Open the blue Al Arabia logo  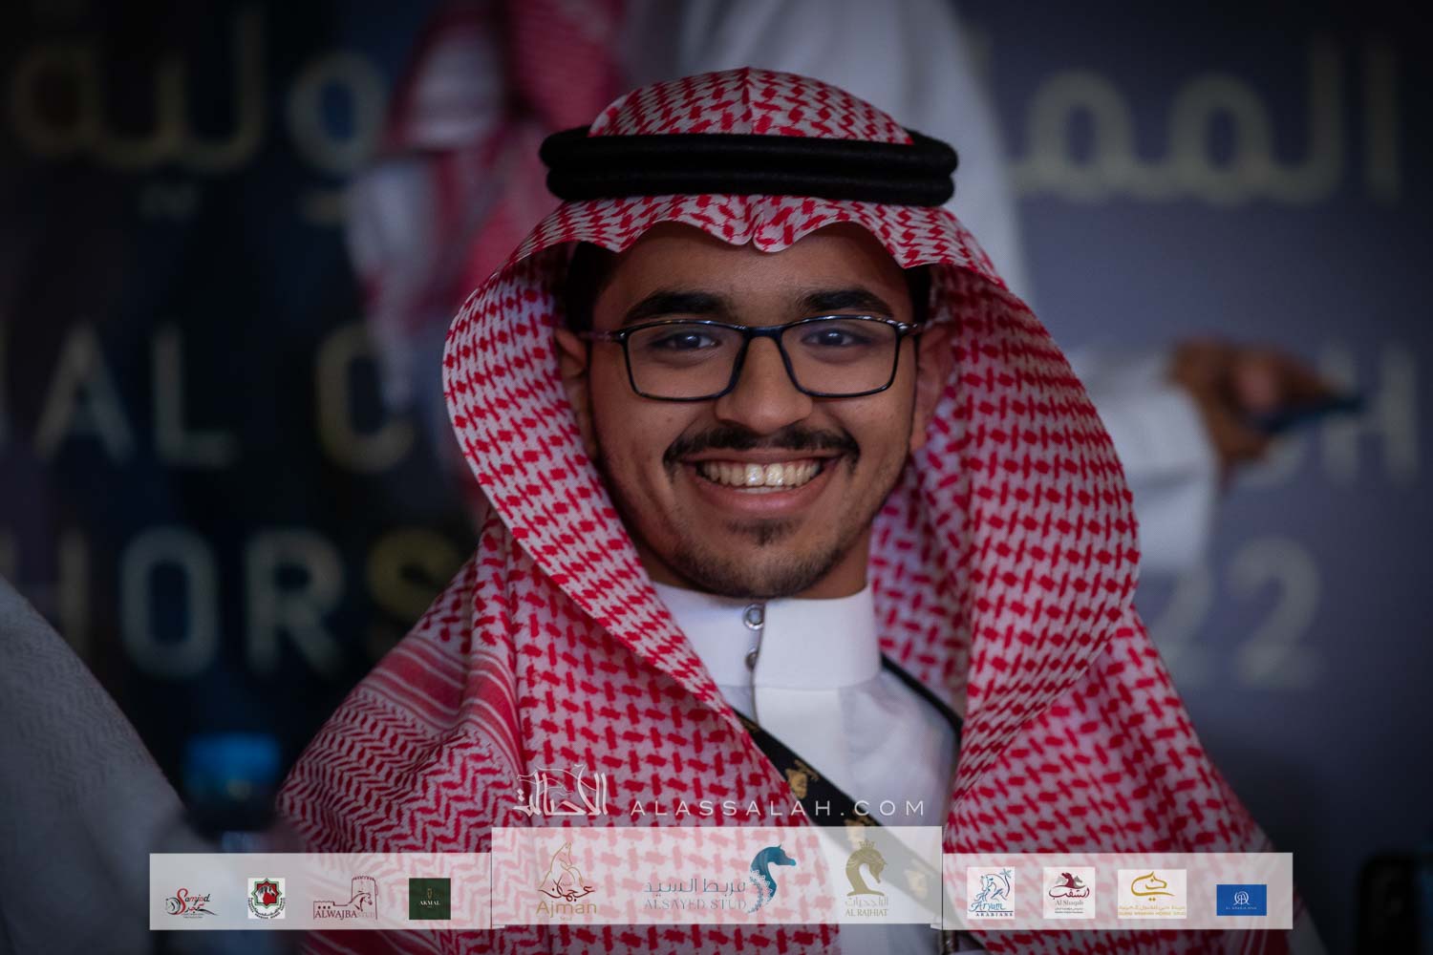(1241, 899)
